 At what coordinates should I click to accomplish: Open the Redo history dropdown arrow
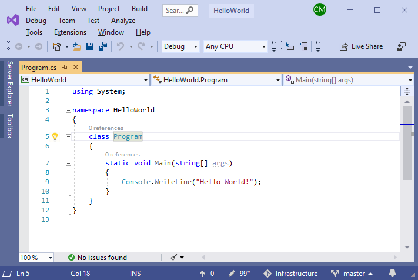point(152,46)
